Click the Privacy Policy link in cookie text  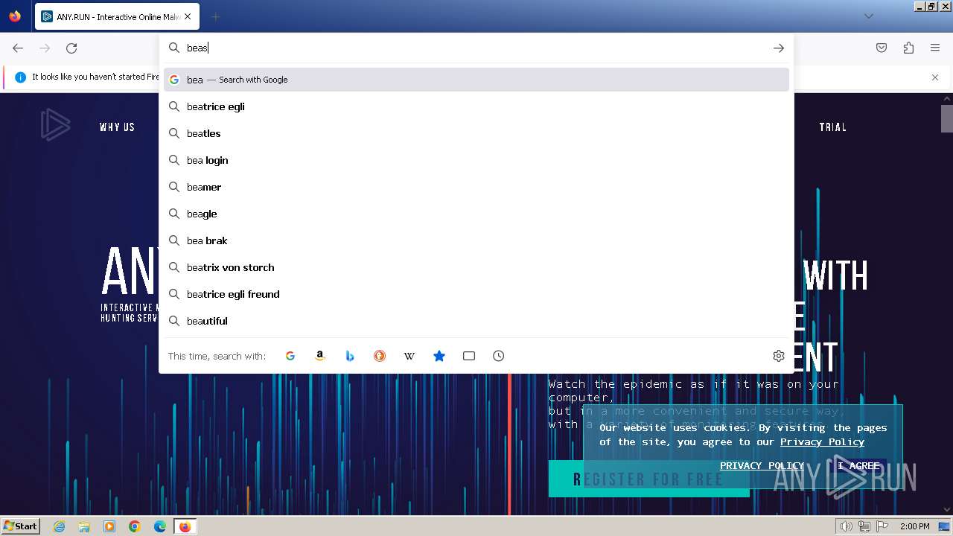(822, 441)
